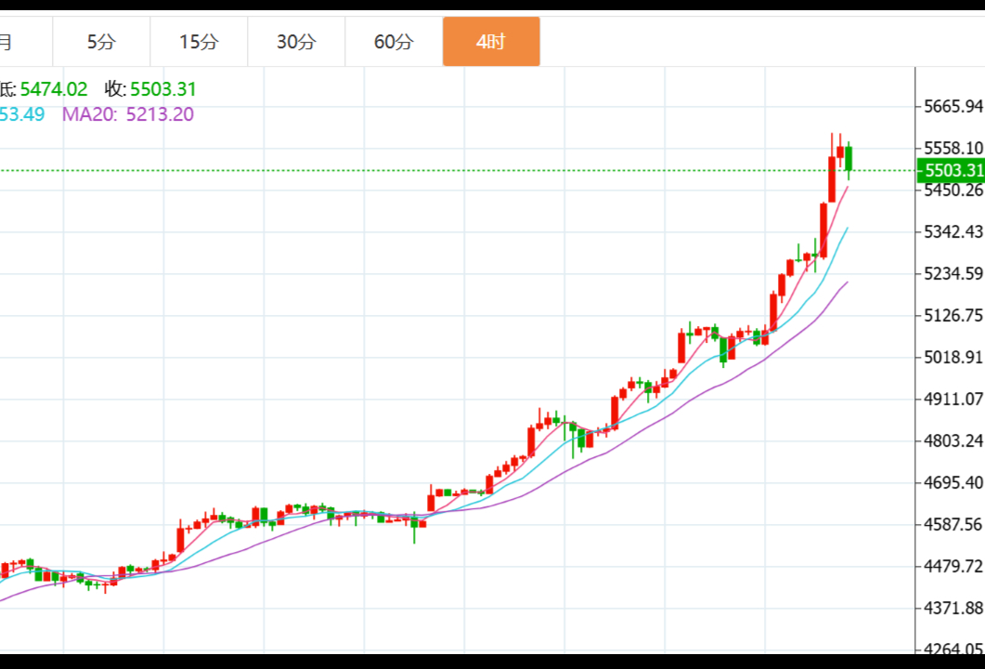
Task: Click the cyan moving average value 53.49
Action: pos(21,114)
